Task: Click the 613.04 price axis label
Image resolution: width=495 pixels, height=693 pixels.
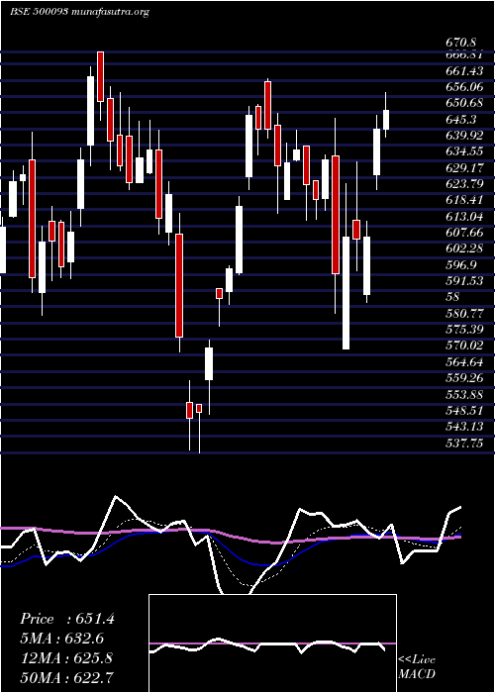Action: click(x=464, y=216)
